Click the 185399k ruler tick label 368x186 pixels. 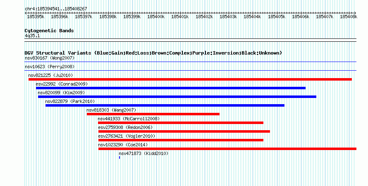(x=132, y=17)
